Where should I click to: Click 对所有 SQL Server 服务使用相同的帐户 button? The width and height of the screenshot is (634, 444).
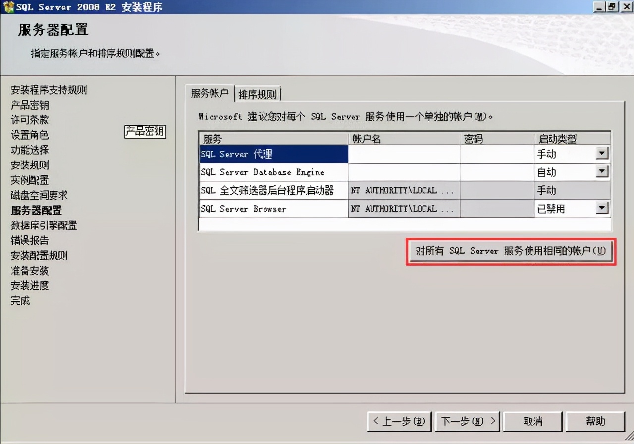(x=510, y=251)
